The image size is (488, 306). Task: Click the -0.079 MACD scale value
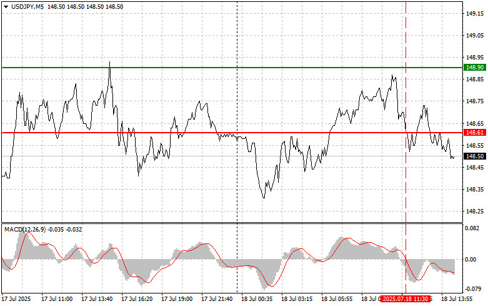[472, 289]
